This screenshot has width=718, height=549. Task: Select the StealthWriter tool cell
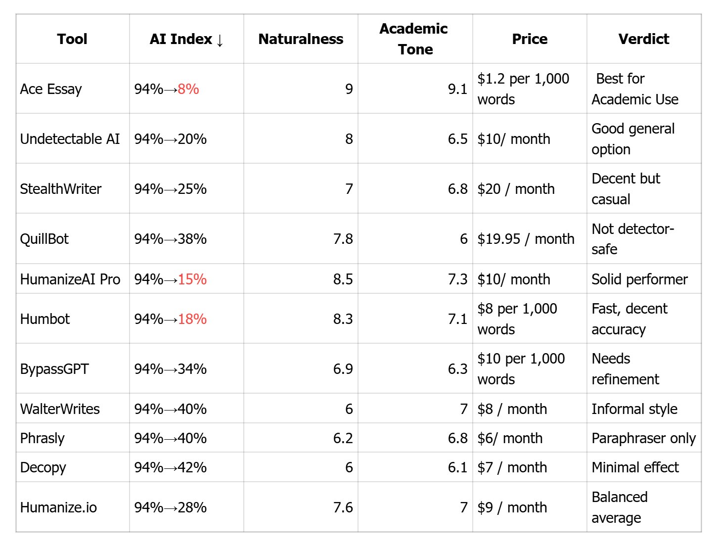click(x=61, y=189)
